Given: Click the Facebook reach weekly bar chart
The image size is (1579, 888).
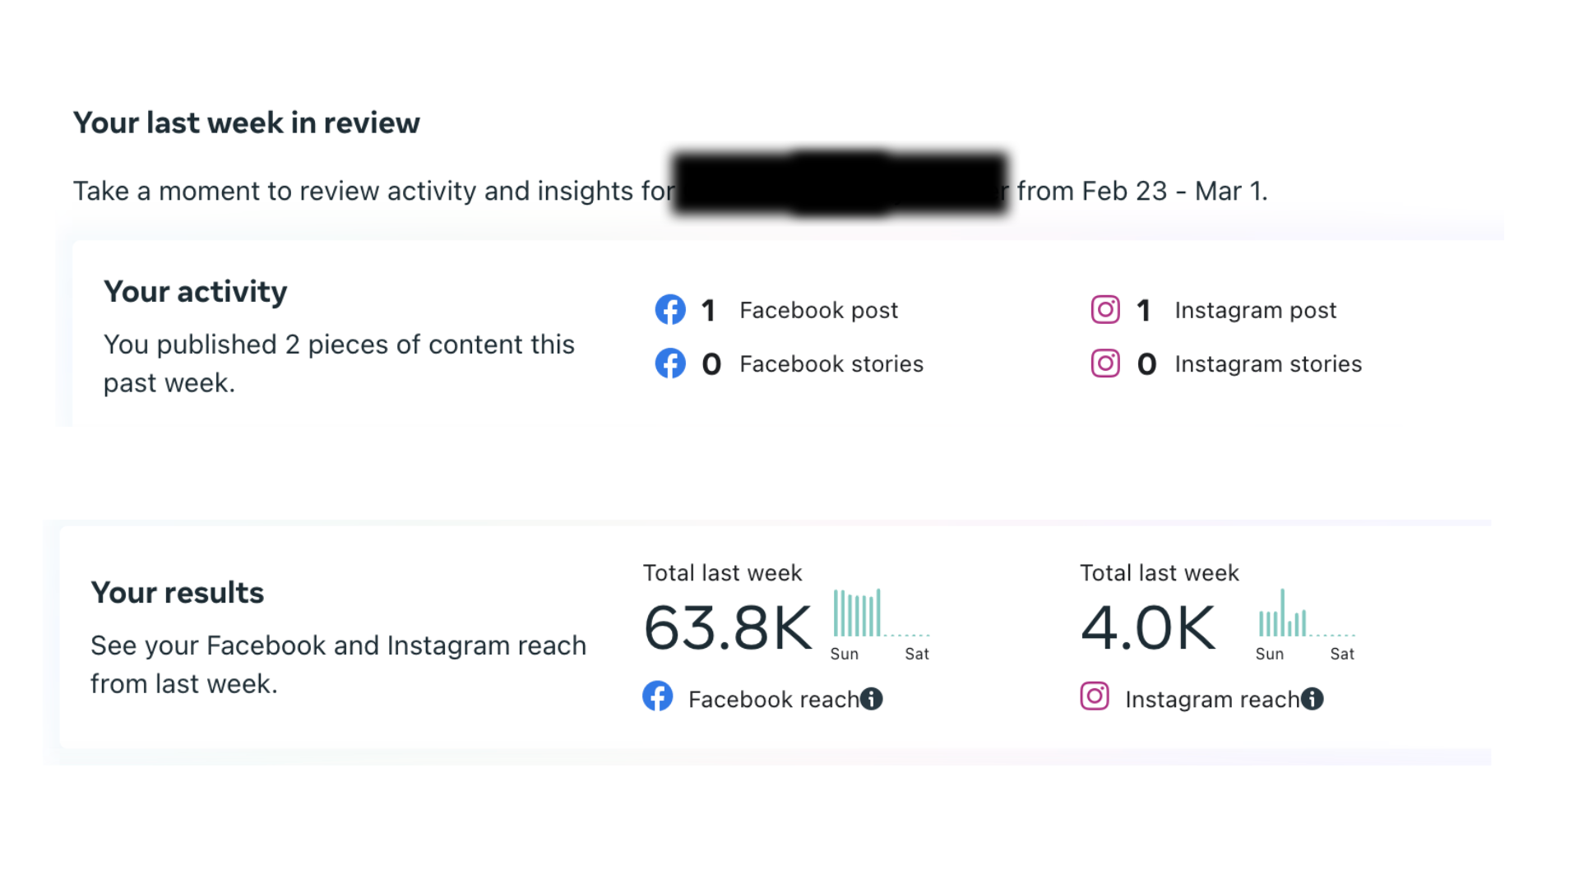Looking at the screenshot, I should (881, 624).
